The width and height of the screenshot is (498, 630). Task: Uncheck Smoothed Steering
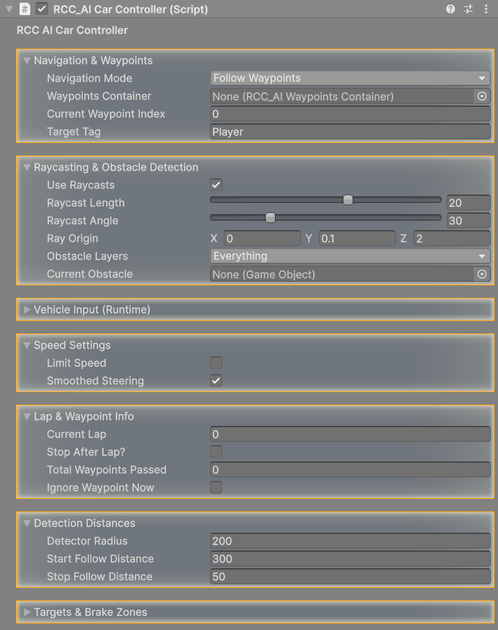pos(216,380)
